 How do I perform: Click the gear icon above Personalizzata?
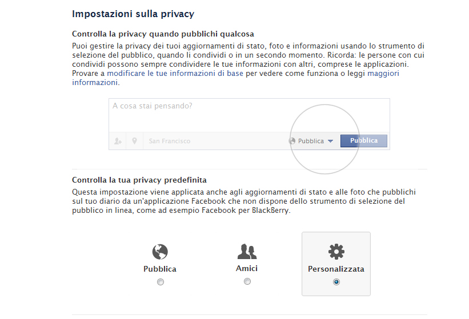click(336, 252)
